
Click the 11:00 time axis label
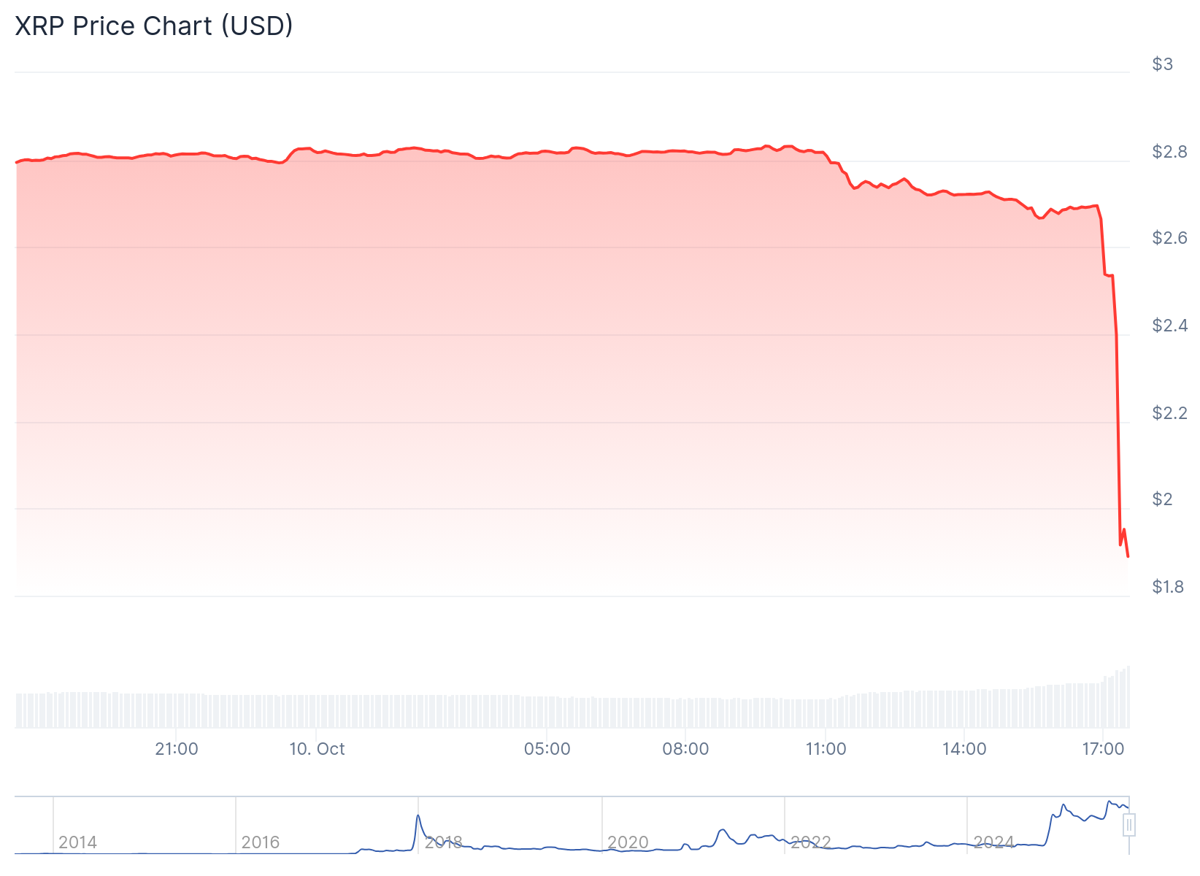[x=826, y=749]
